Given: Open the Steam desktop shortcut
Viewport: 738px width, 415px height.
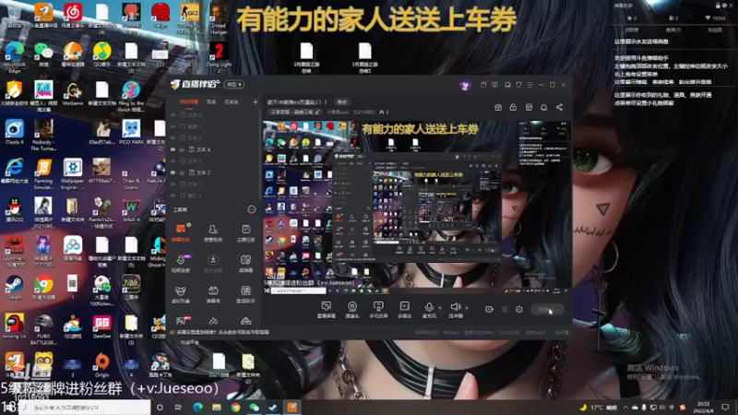Looking at the screenshot, I should coord(14,288).
